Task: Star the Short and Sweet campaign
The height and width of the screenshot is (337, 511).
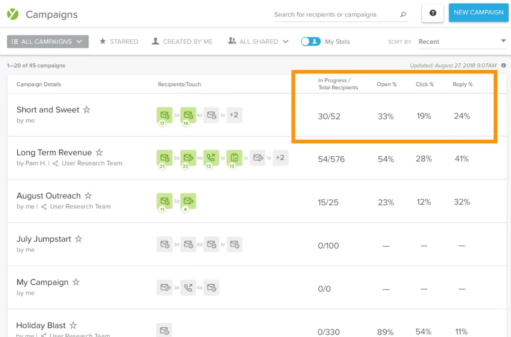Action: 87,109
